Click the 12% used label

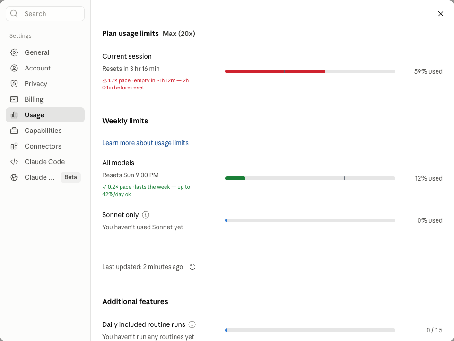point(429,178)
